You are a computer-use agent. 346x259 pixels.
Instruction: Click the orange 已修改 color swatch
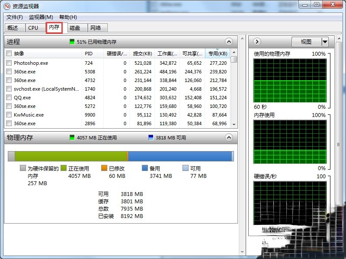tap(104, 168)
